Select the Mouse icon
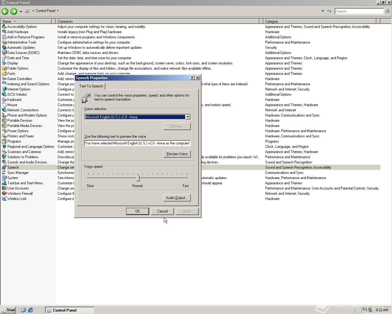This screenshot has width=392, height=314. 4,105
